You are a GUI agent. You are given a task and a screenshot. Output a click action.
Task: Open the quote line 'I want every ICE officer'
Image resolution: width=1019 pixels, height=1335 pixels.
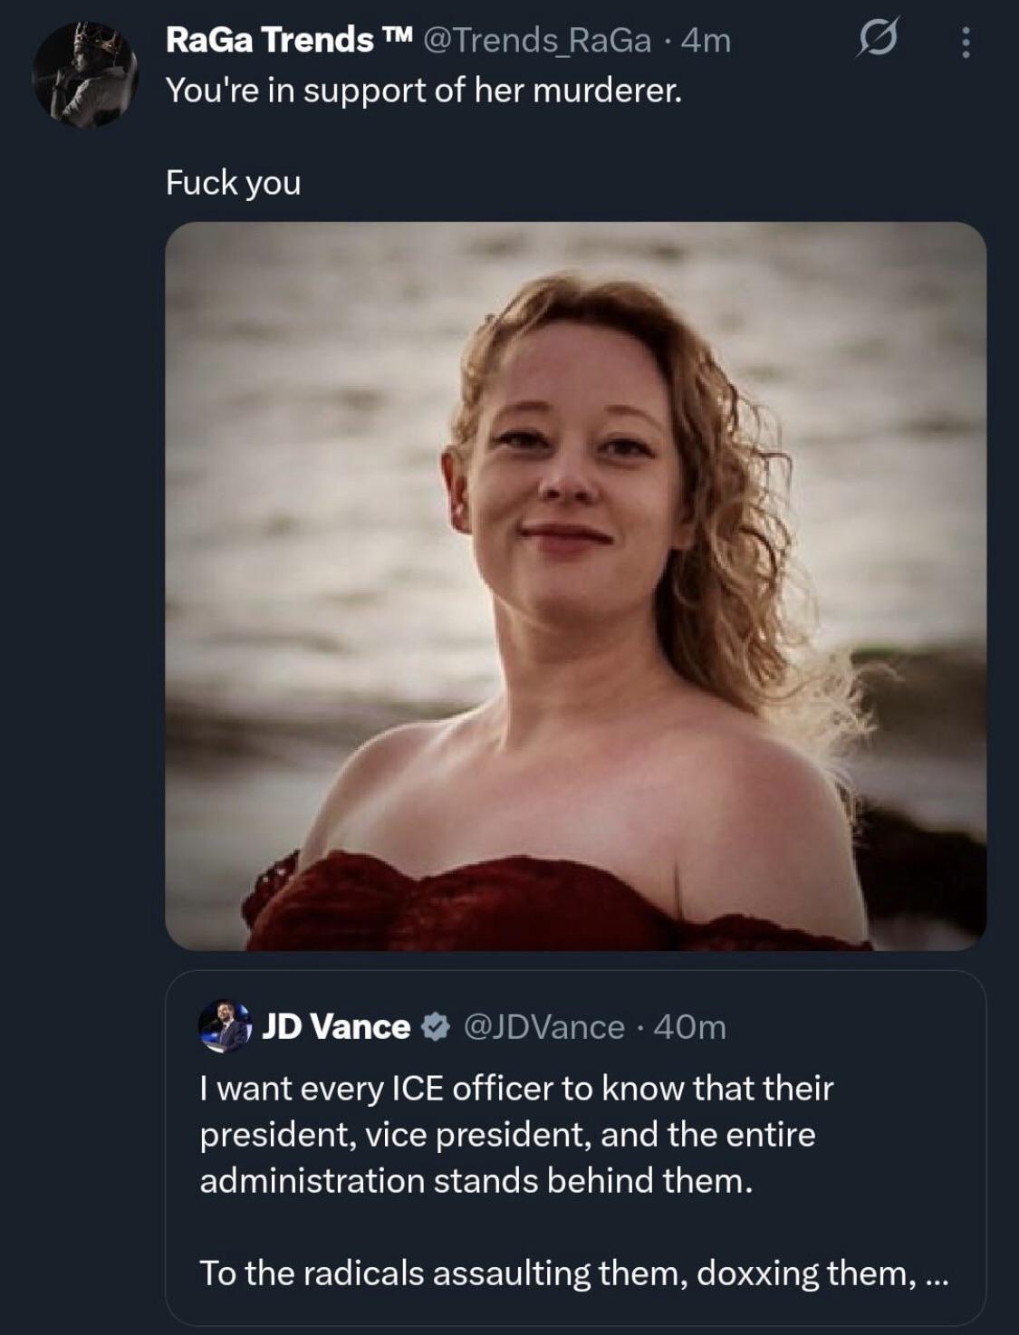pyautogui.click(x=516, y=1088)
